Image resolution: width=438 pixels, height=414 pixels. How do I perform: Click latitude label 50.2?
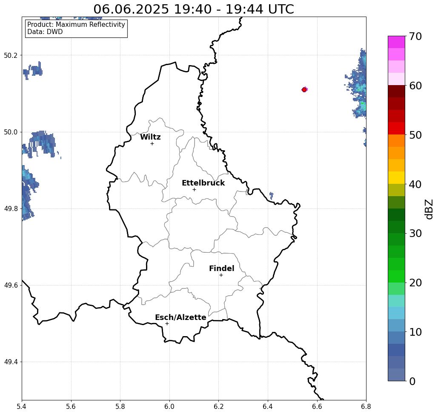(11, 55)
